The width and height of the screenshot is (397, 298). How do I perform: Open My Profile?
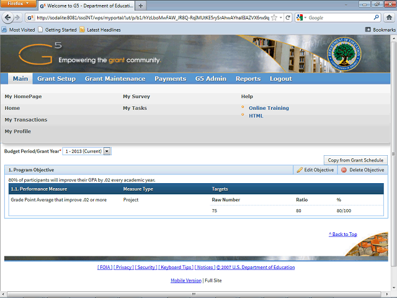click(x=18, y=131)
